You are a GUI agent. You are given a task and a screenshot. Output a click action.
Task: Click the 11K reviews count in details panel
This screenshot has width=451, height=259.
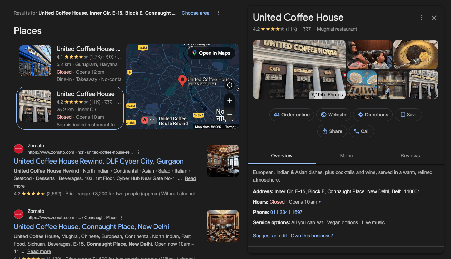pyautogui.click(x=291, y=29)
